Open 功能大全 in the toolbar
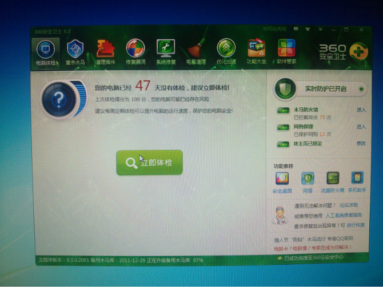383x287 pixels. pyautogui.click(x=256, y=52)
